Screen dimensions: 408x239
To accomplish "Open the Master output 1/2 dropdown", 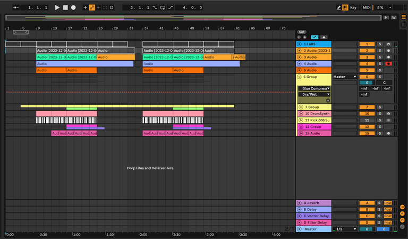I will pos(344,229).
